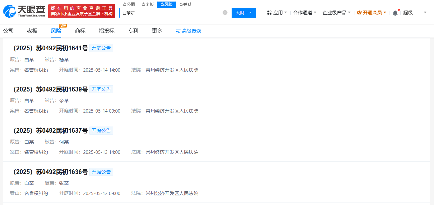Click hearing time 2025-05-14 14:00

pos(102,70)
